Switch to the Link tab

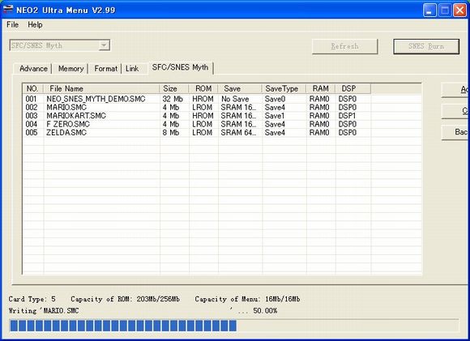[x=132, y=69]
